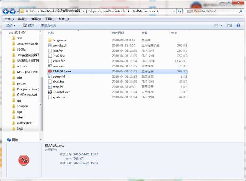The height and width of the screenshot is (181, 246).
Task: Select the language folder icon
Action: 50,40
